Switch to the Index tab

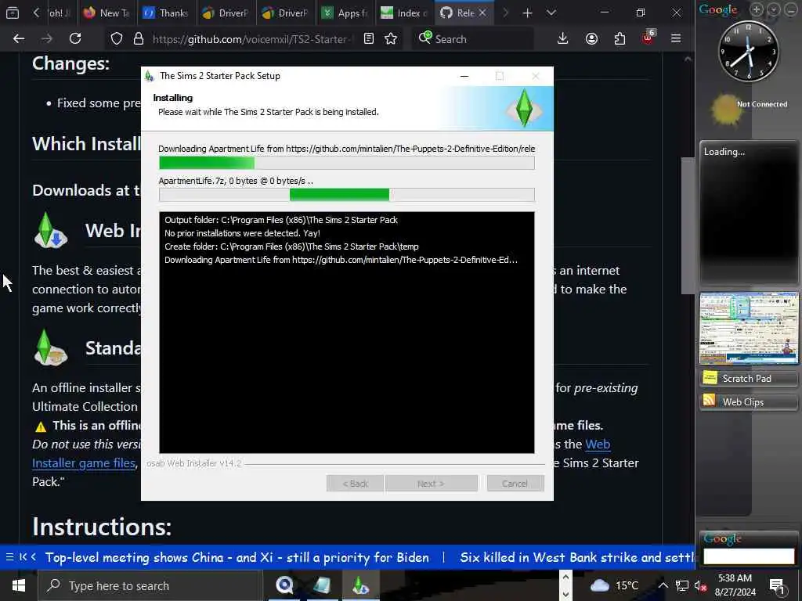pos(404,13)
